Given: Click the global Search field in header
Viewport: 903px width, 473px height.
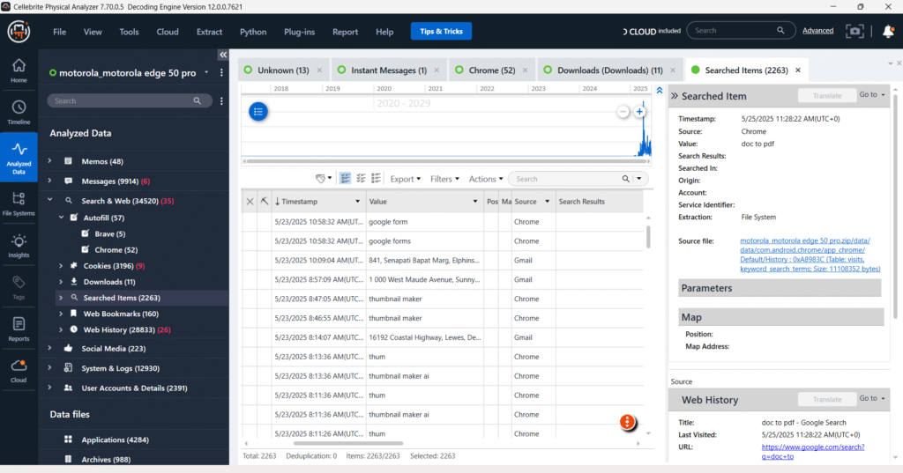Looking at the screenshot, I should (741, 31).
